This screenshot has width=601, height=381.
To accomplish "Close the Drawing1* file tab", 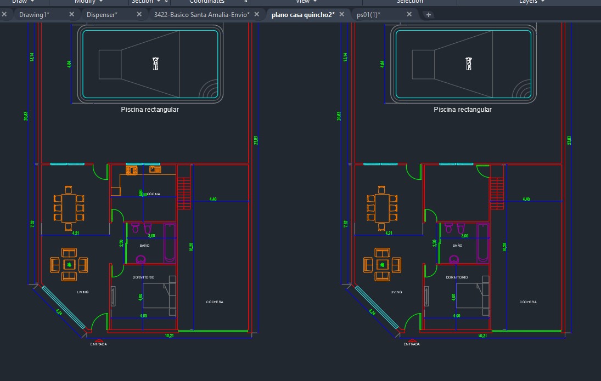I will point(71,14).
